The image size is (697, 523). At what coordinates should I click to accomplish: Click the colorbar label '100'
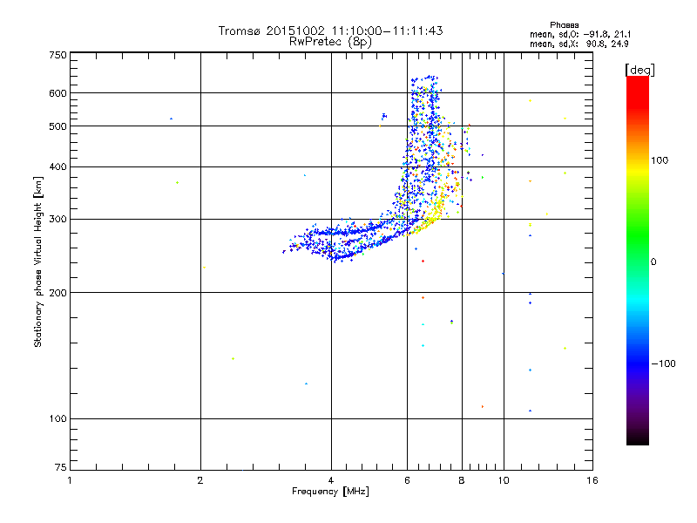tap(660, 160)
